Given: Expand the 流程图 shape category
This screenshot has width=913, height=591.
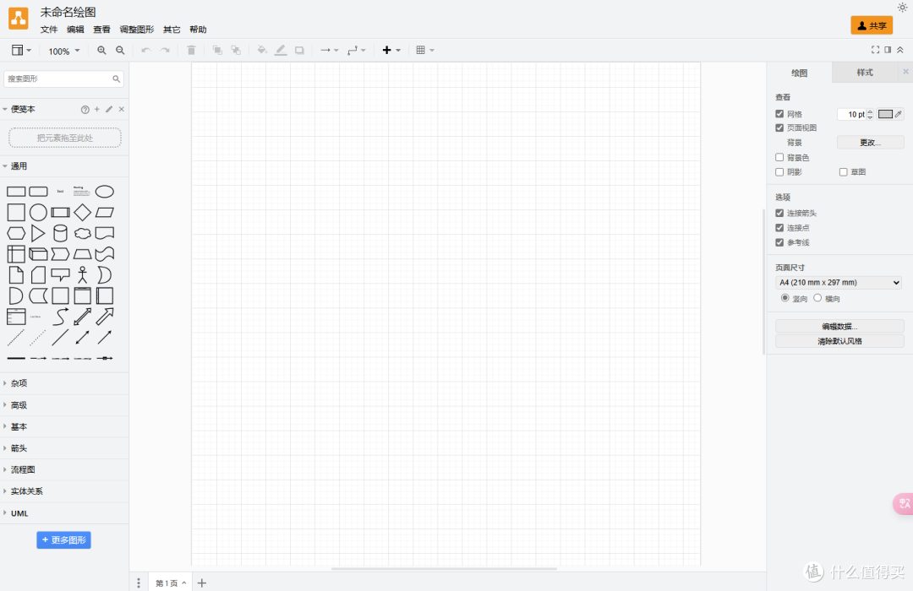Looking at the screenshot, I should coord(23,469).
